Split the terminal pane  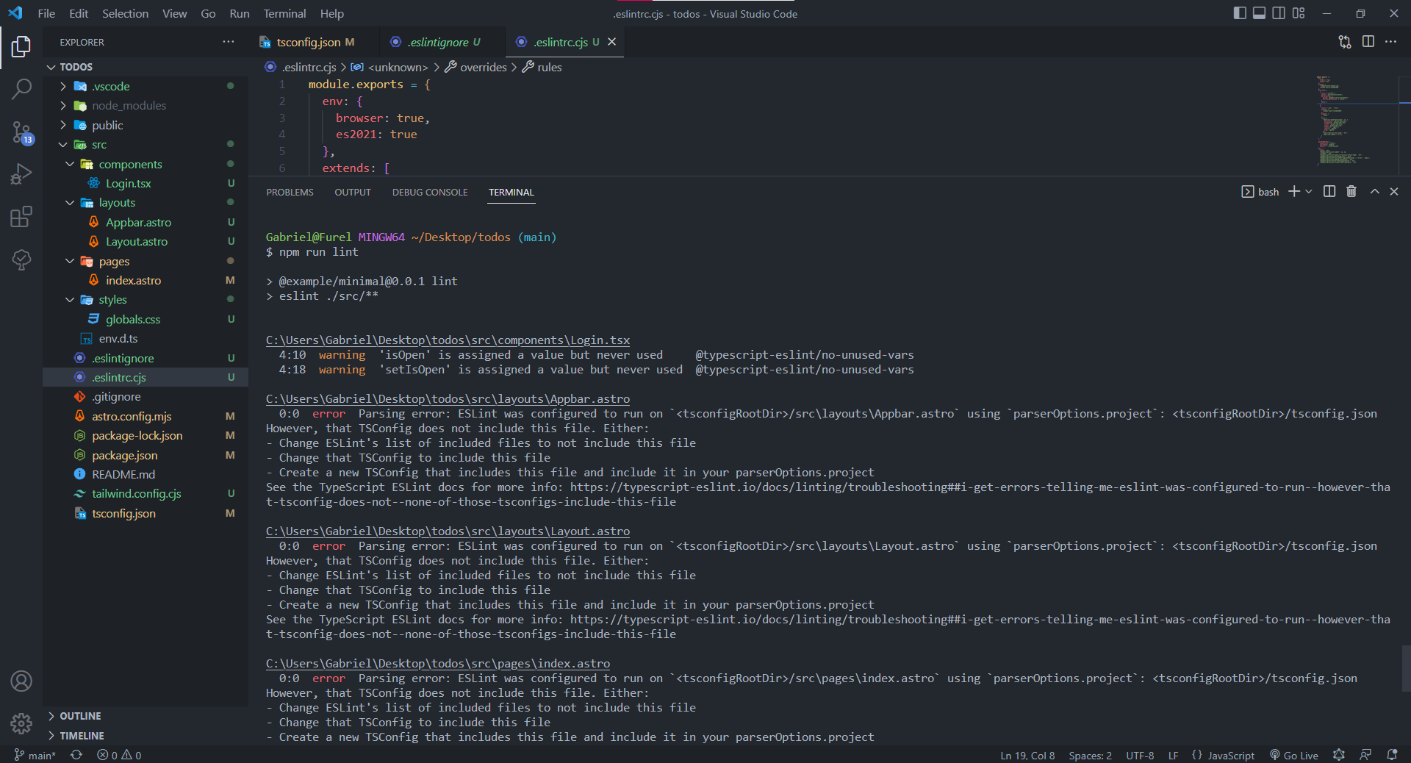[1329, 191]
